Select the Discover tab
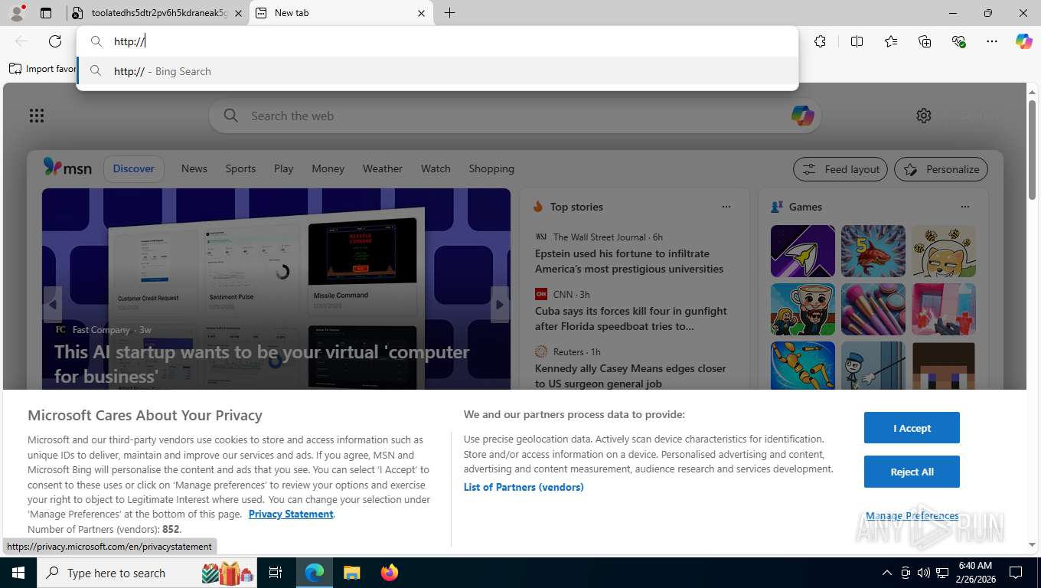 click(x=134, y=168)
